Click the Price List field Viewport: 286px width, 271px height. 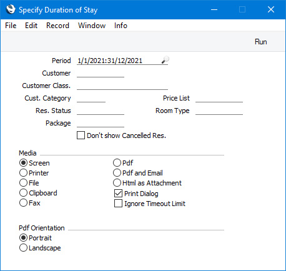219,98
